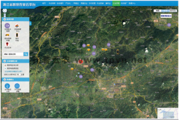
Task: Click the purple video camera icon in panel
Action: (x=7, y=26)
